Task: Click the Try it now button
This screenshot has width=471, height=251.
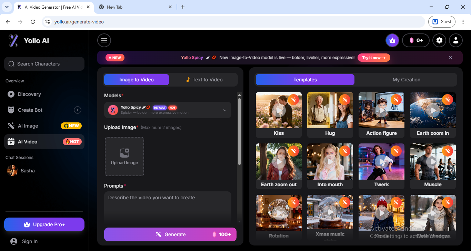Action: tap(374, 58)
